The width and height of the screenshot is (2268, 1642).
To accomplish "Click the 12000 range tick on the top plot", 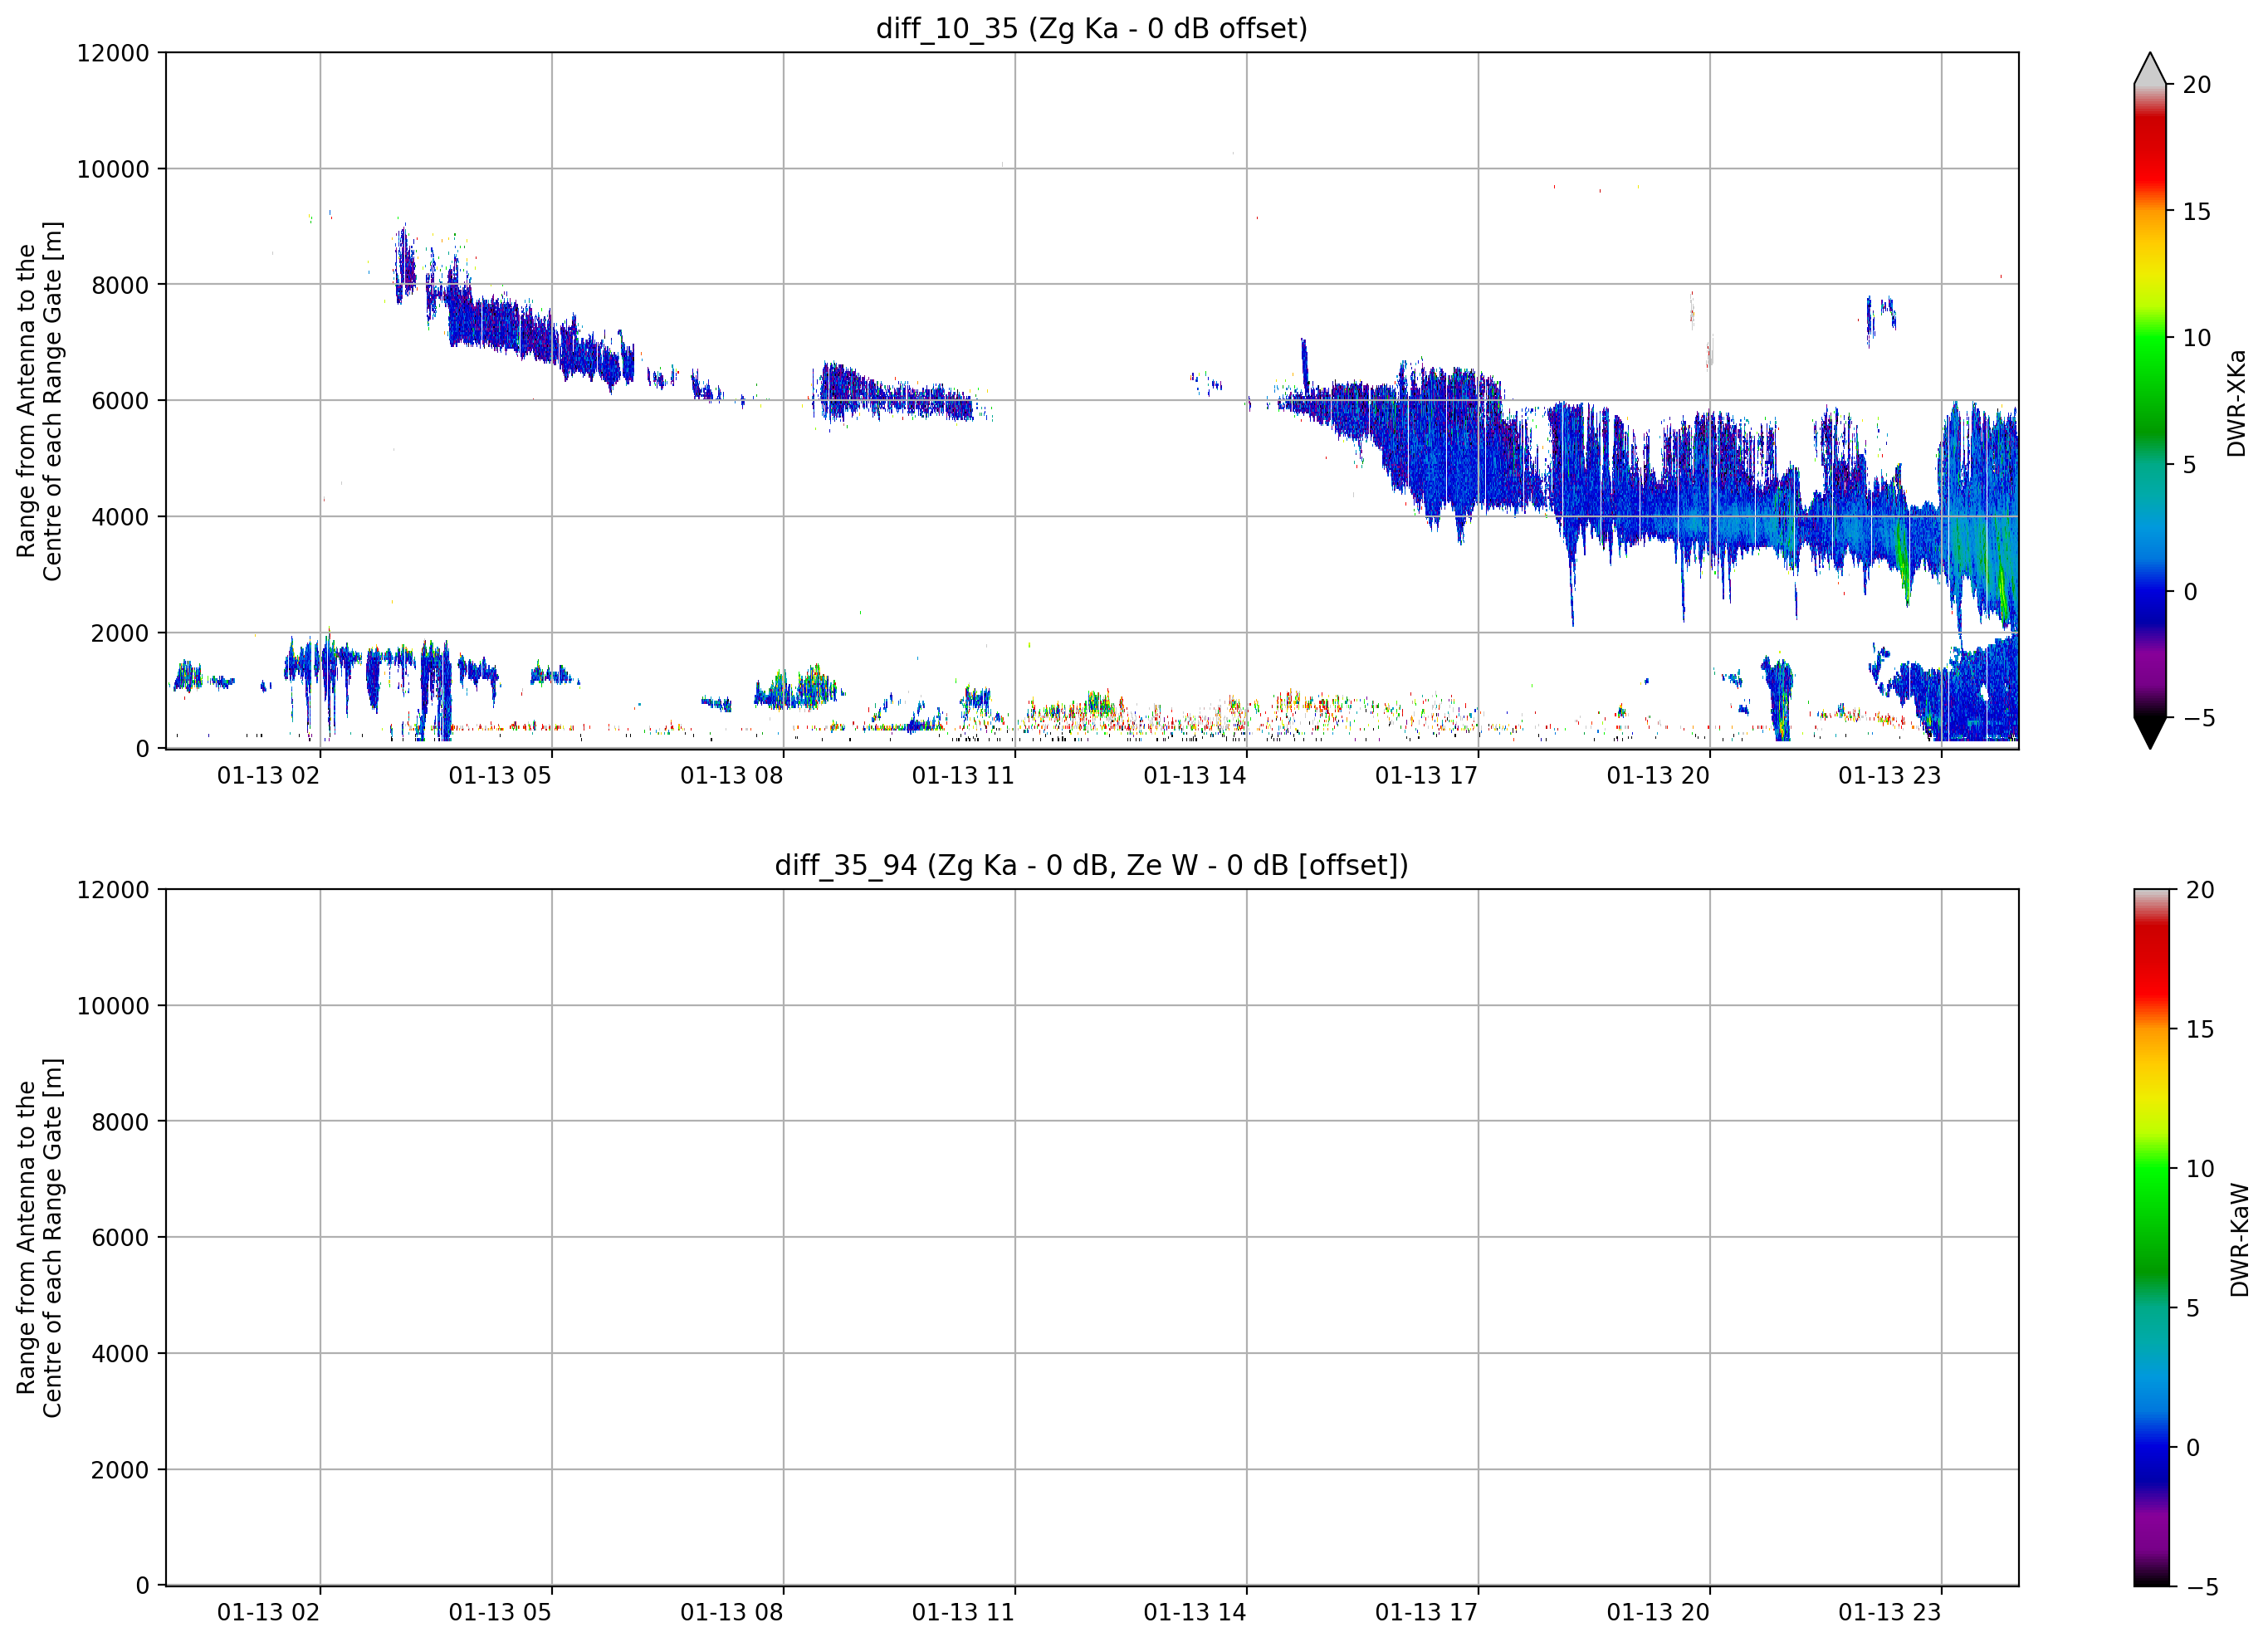I will (113, 53).
